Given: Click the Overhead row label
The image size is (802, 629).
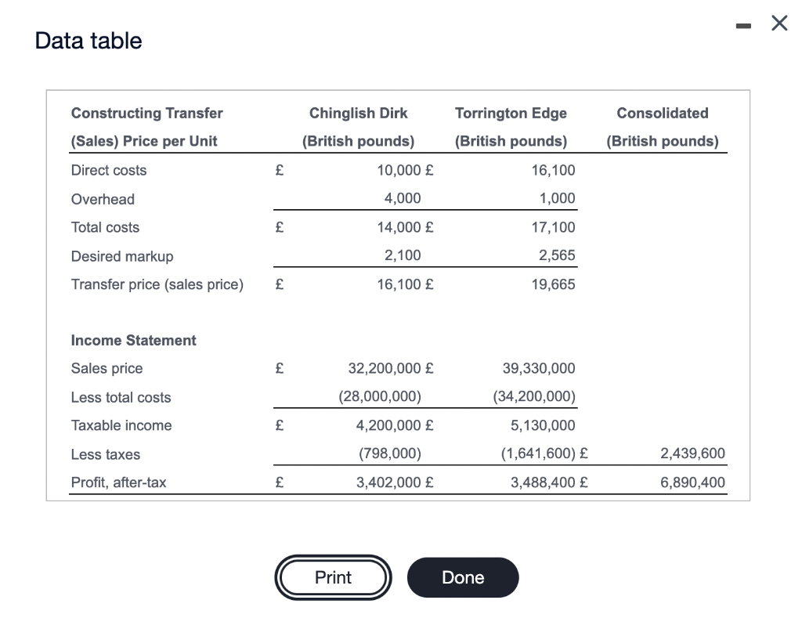Looking at the screenshot, I should pos(103,199).
